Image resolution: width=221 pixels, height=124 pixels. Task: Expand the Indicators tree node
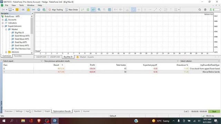point(2,23)
